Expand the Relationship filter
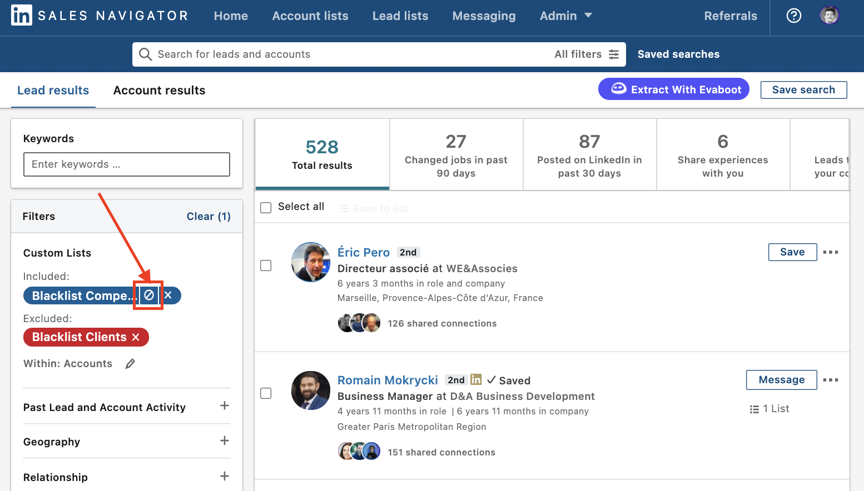Viewport: 864px width, 491px height. [225, 476]
